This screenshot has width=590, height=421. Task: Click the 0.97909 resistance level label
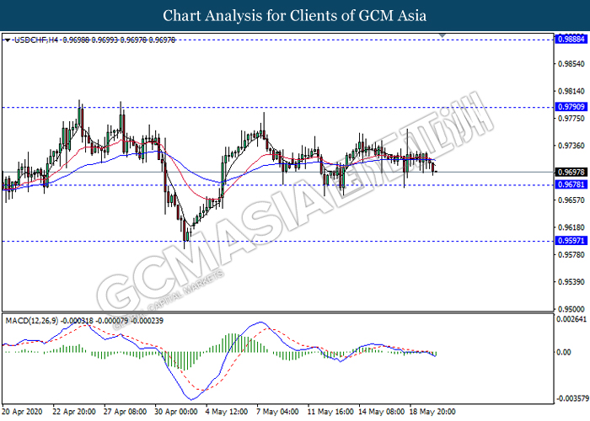pos(571,107)
